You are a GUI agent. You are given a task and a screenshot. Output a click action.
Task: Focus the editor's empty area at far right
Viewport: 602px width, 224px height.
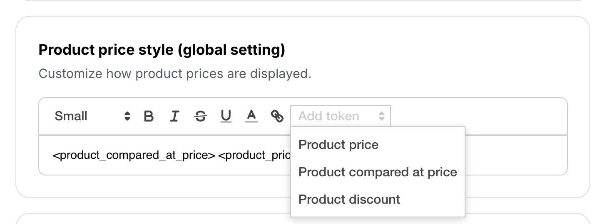516,156
